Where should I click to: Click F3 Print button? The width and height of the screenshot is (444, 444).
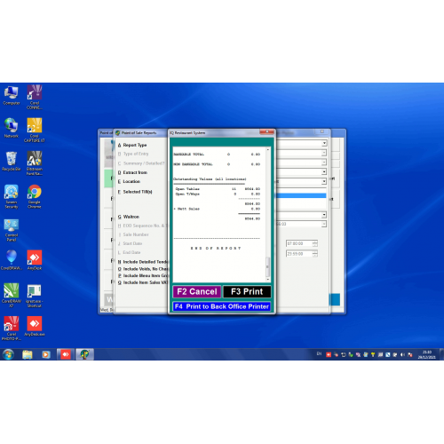tap(247, 291)
